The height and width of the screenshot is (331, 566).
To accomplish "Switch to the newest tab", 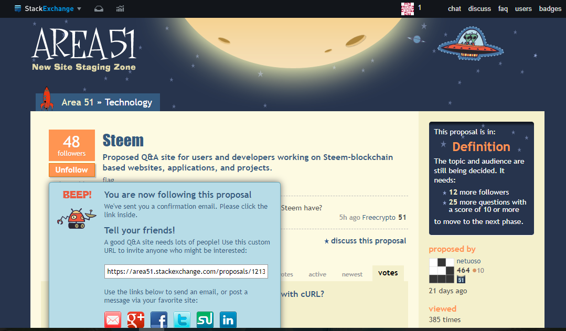I will [352, 274].
